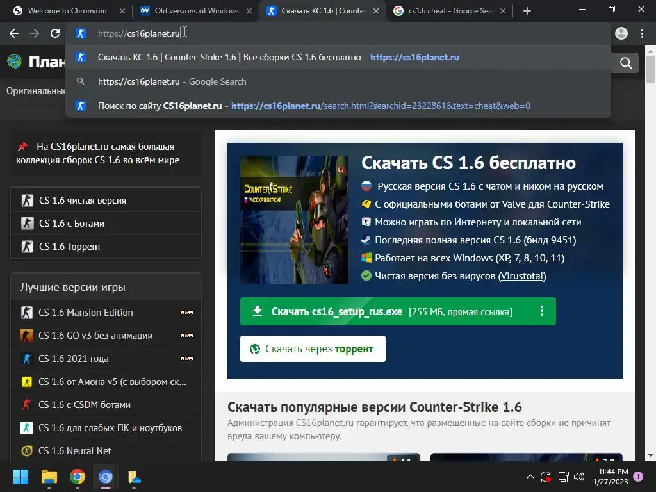
Task: Open the notification badge in the taskbar
Action: click(638, 477)
